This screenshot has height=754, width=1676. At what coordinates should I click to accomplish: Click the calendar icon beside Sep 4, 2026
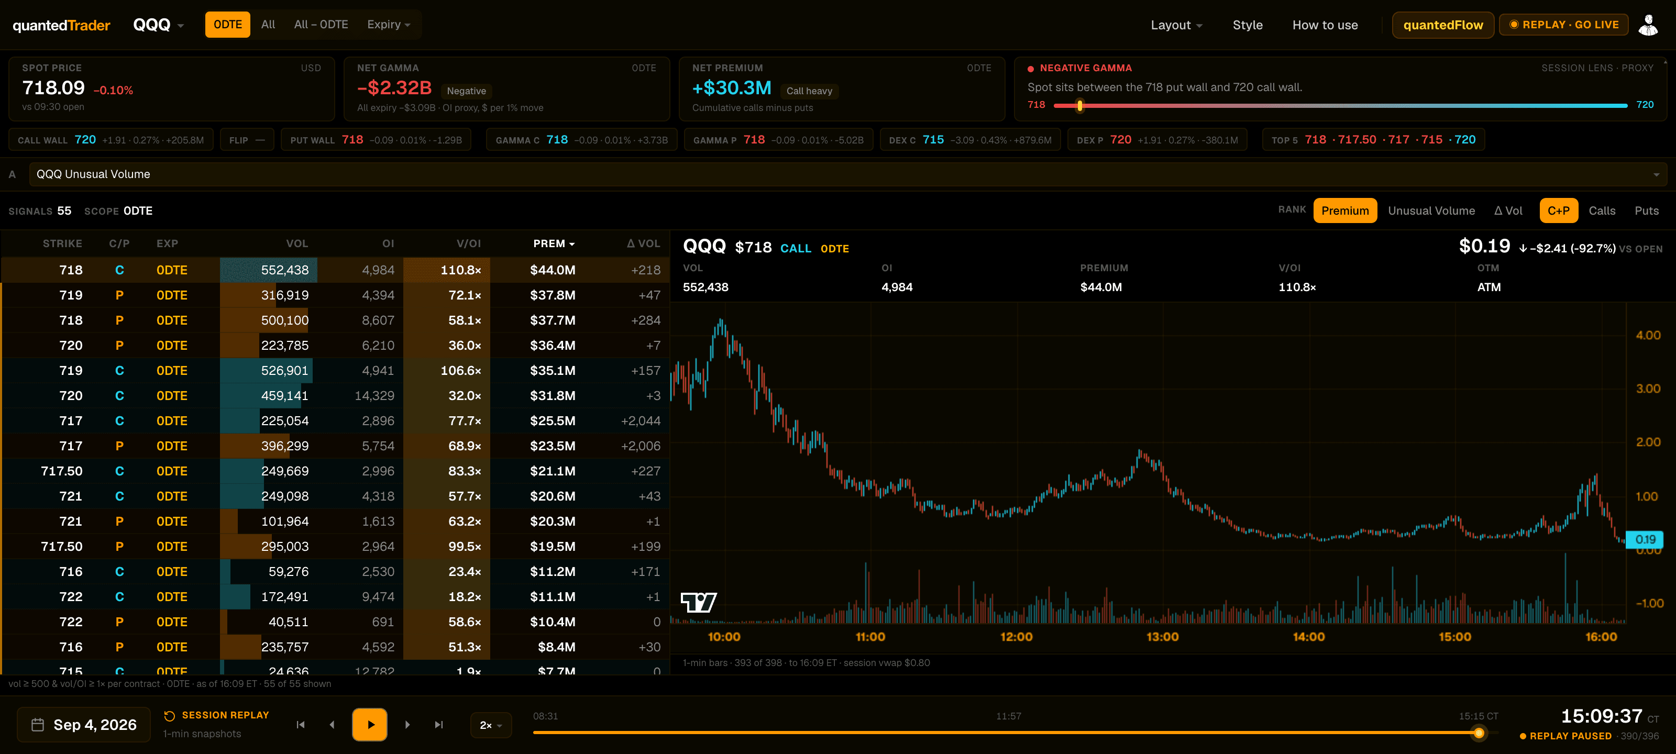coord(38,725)
